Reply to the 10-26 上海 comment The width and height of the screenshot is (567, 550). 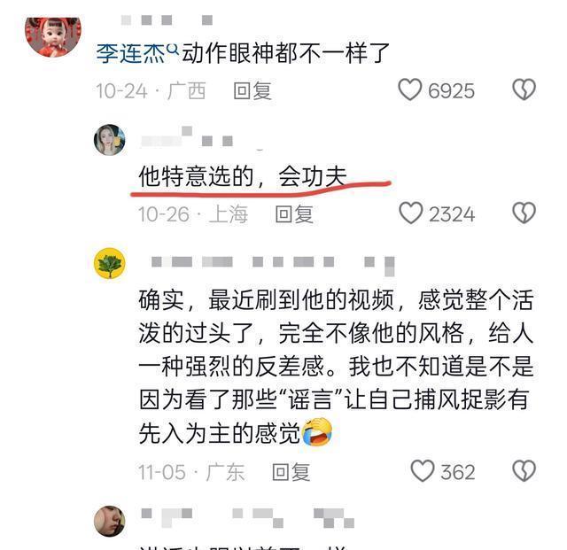[x=294, y=214]
